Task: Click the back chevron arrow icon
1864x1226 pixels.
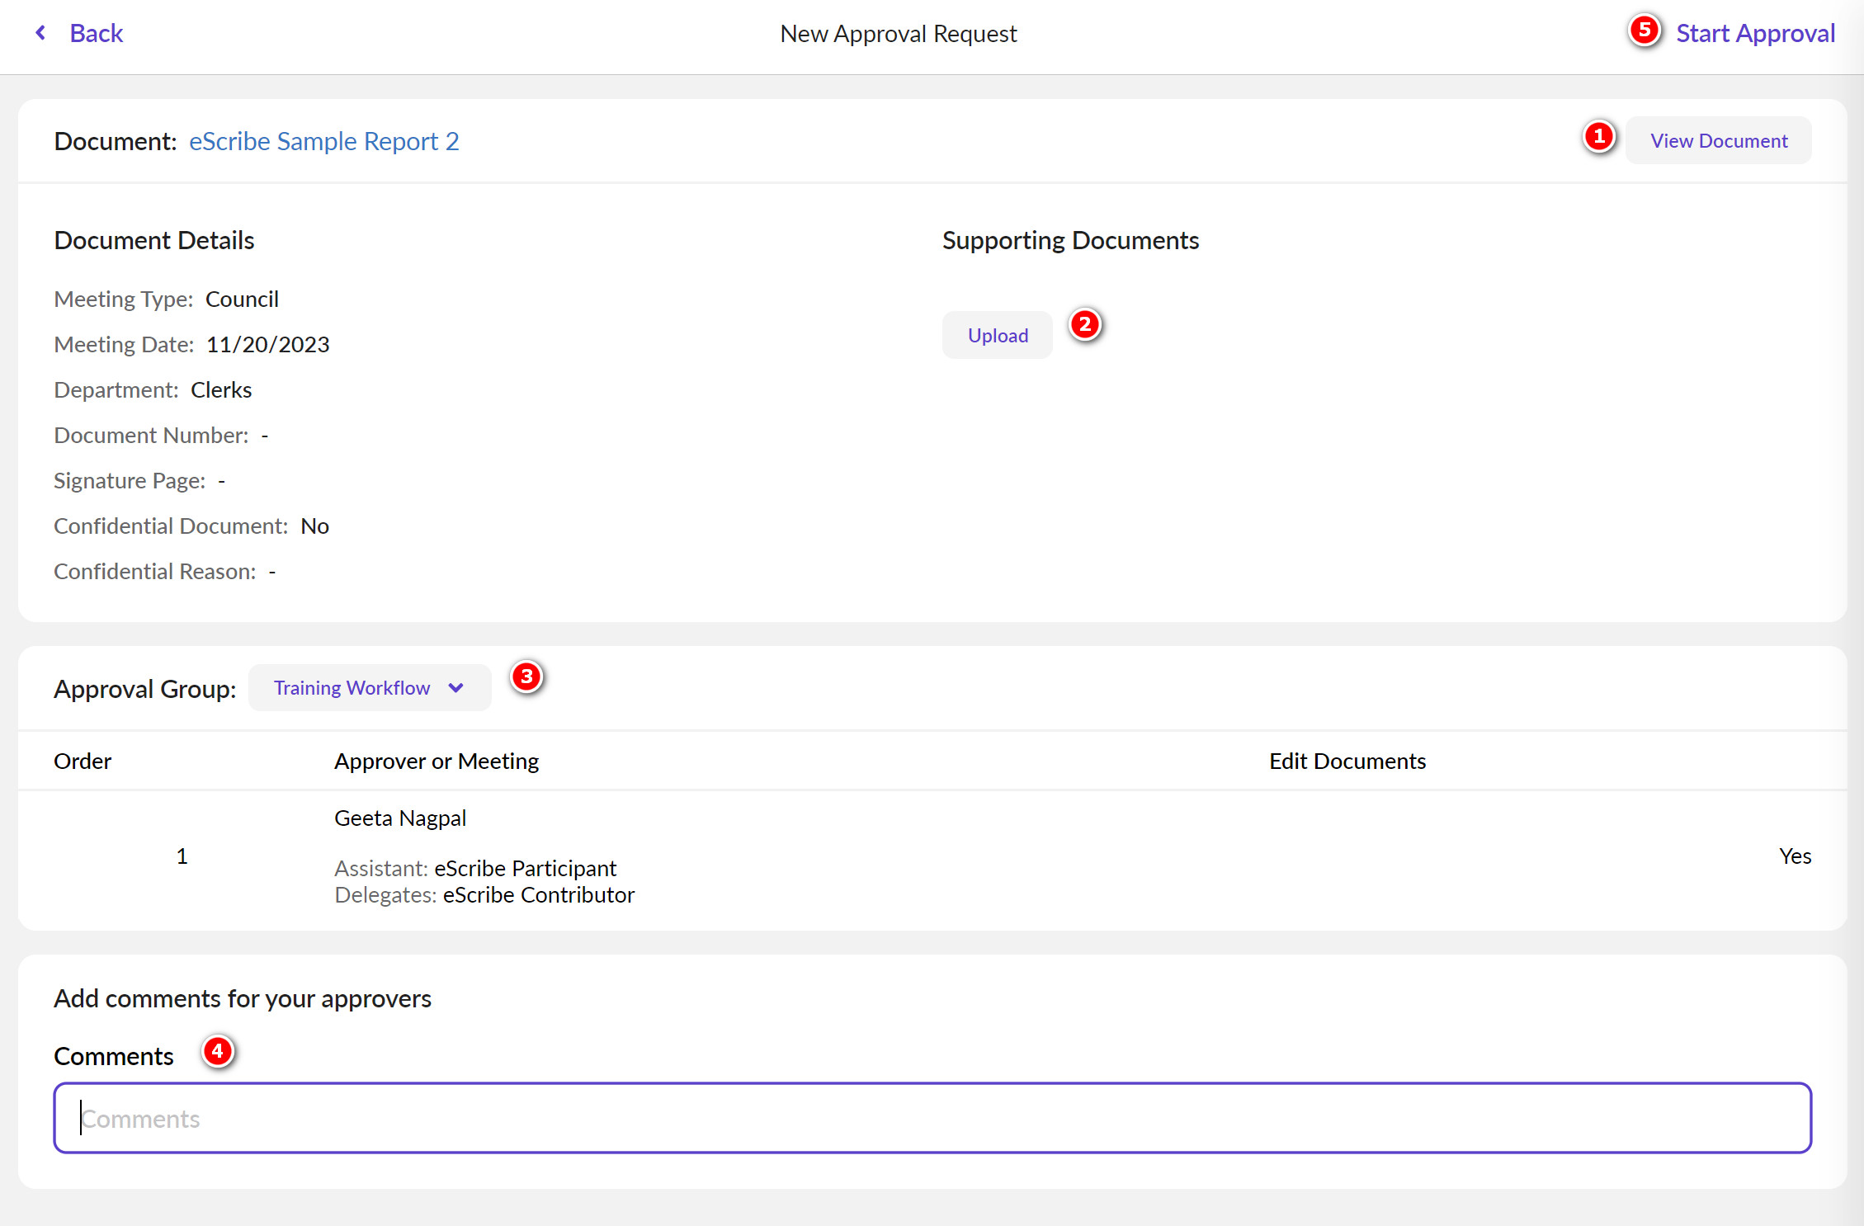Action: tap(40, 32)
